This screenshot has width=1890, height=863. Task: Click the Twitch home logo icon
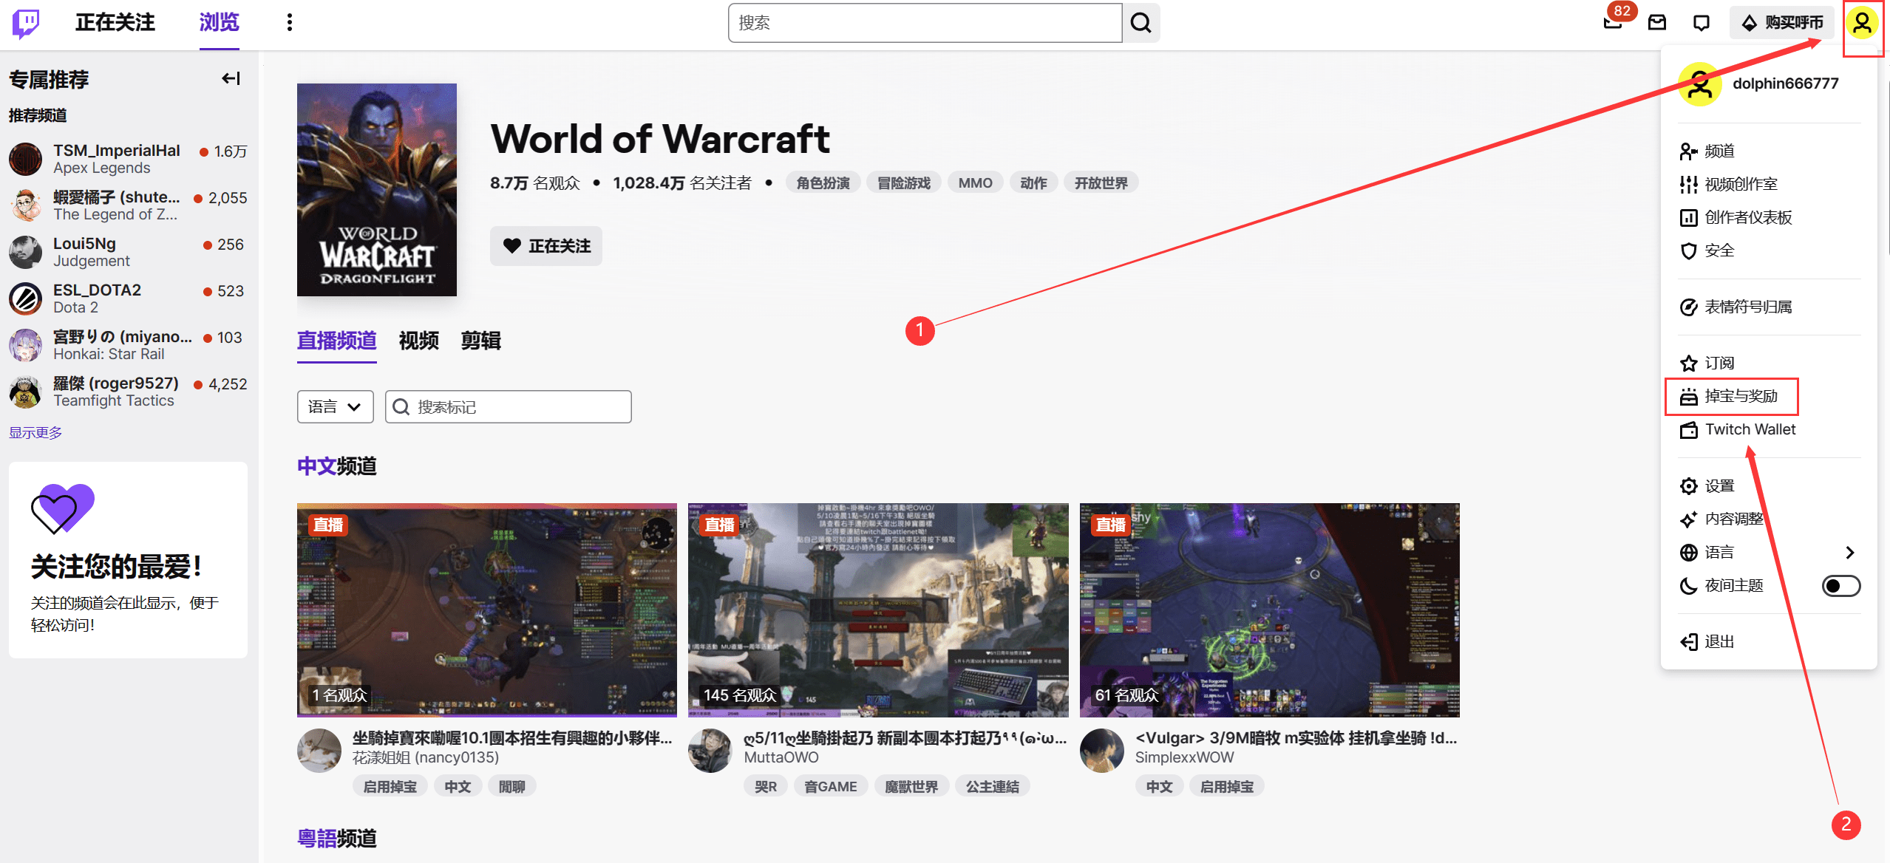click(25, 23)
